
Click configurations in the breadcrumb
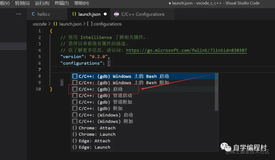pyautogui.click(x=107, y=24)
